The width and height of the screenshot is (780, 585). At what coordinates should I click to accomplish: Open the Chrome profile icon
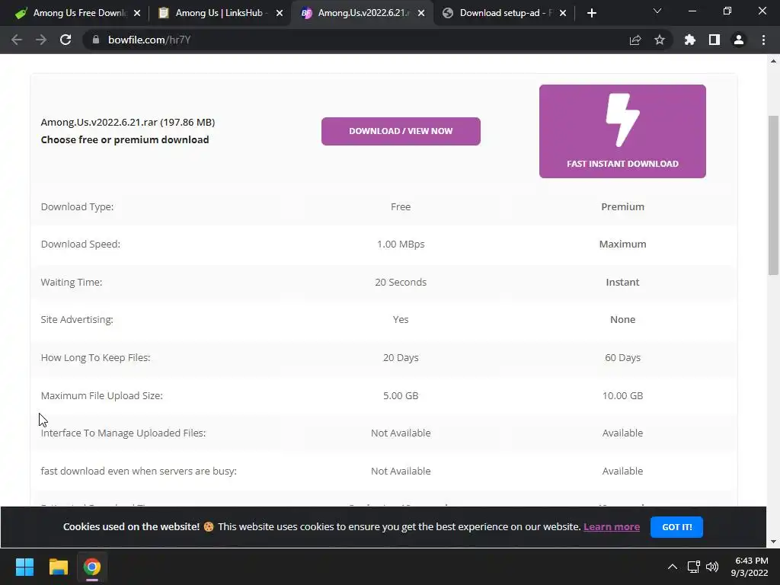[739, 40]
